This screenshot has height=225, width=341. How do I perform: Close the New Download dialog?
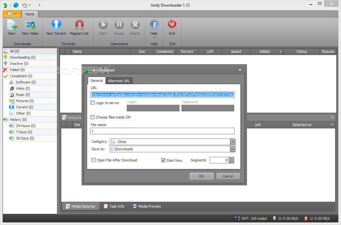(240, 70)
